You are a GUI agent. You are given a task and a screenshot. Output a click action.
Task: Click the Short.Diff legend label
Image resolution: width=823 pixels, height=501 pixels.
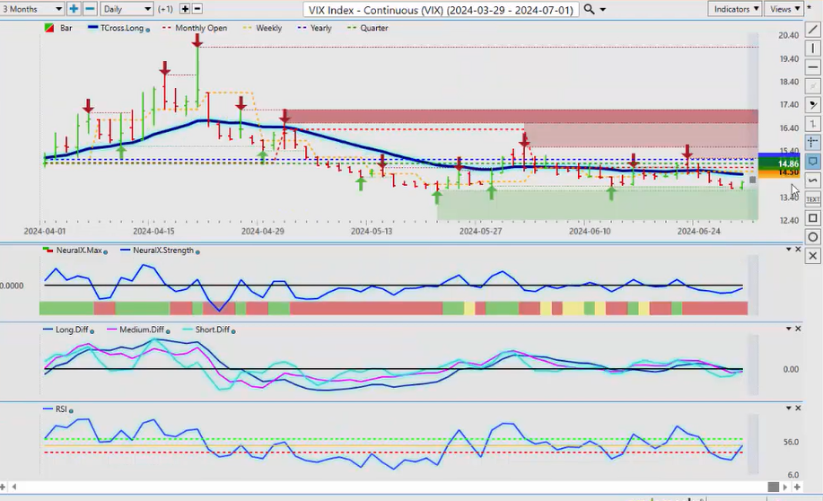point(213,330)
